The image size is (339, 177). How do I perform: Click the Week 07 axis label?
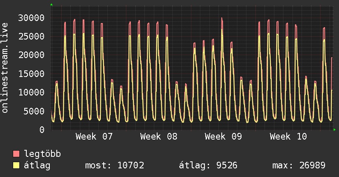94,137
